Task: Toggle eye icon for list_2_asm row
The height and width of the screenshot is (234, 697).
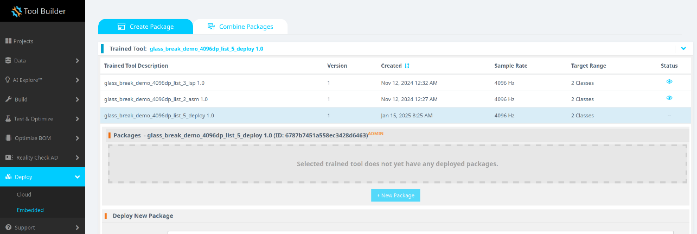Action: click(669, 98)
